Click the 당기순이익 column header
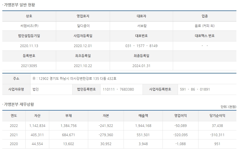The width and height of the screenshot is (240, 152). 217,116
